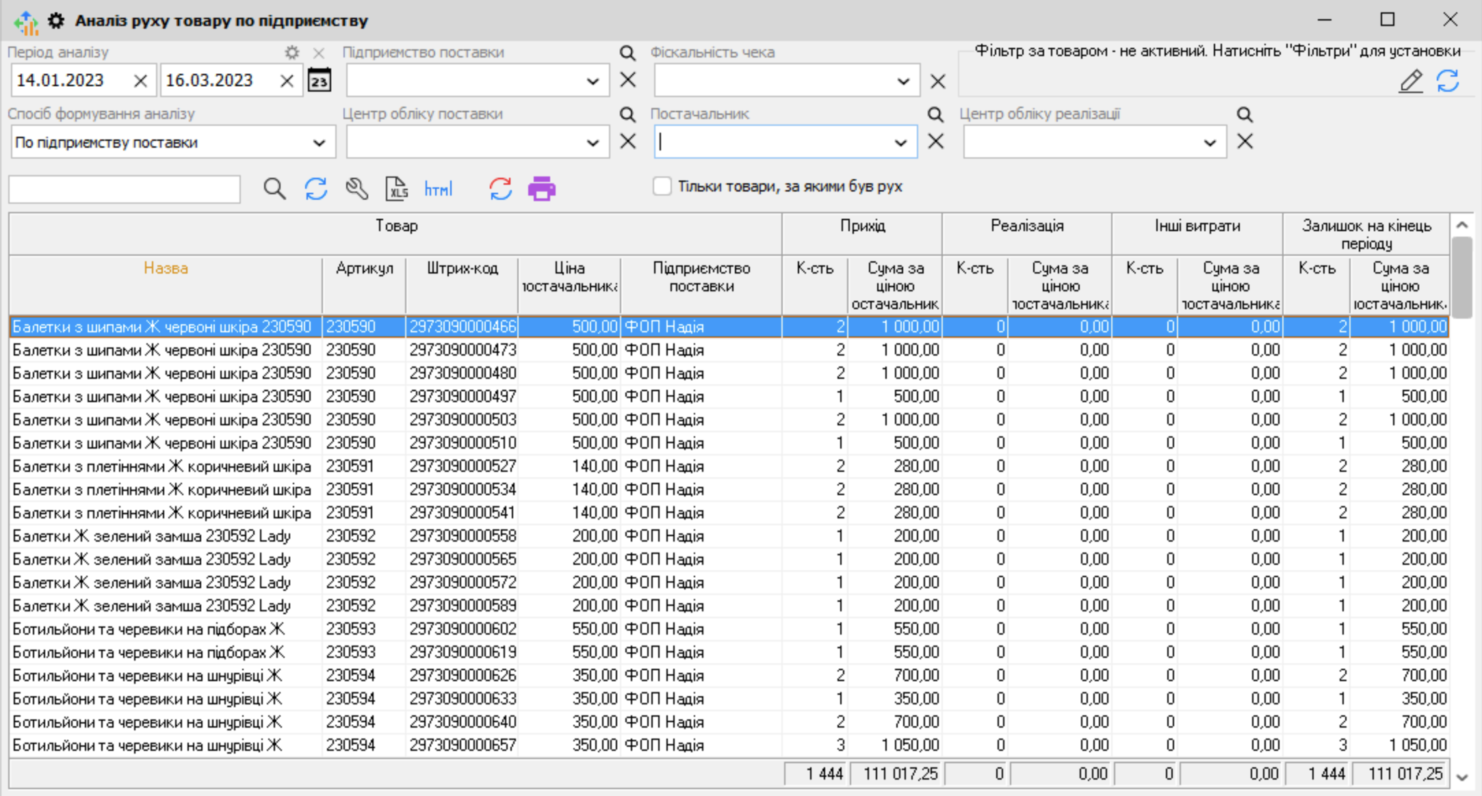
Task: Sort table by Назва column header
Action: [x=166, y=268]
